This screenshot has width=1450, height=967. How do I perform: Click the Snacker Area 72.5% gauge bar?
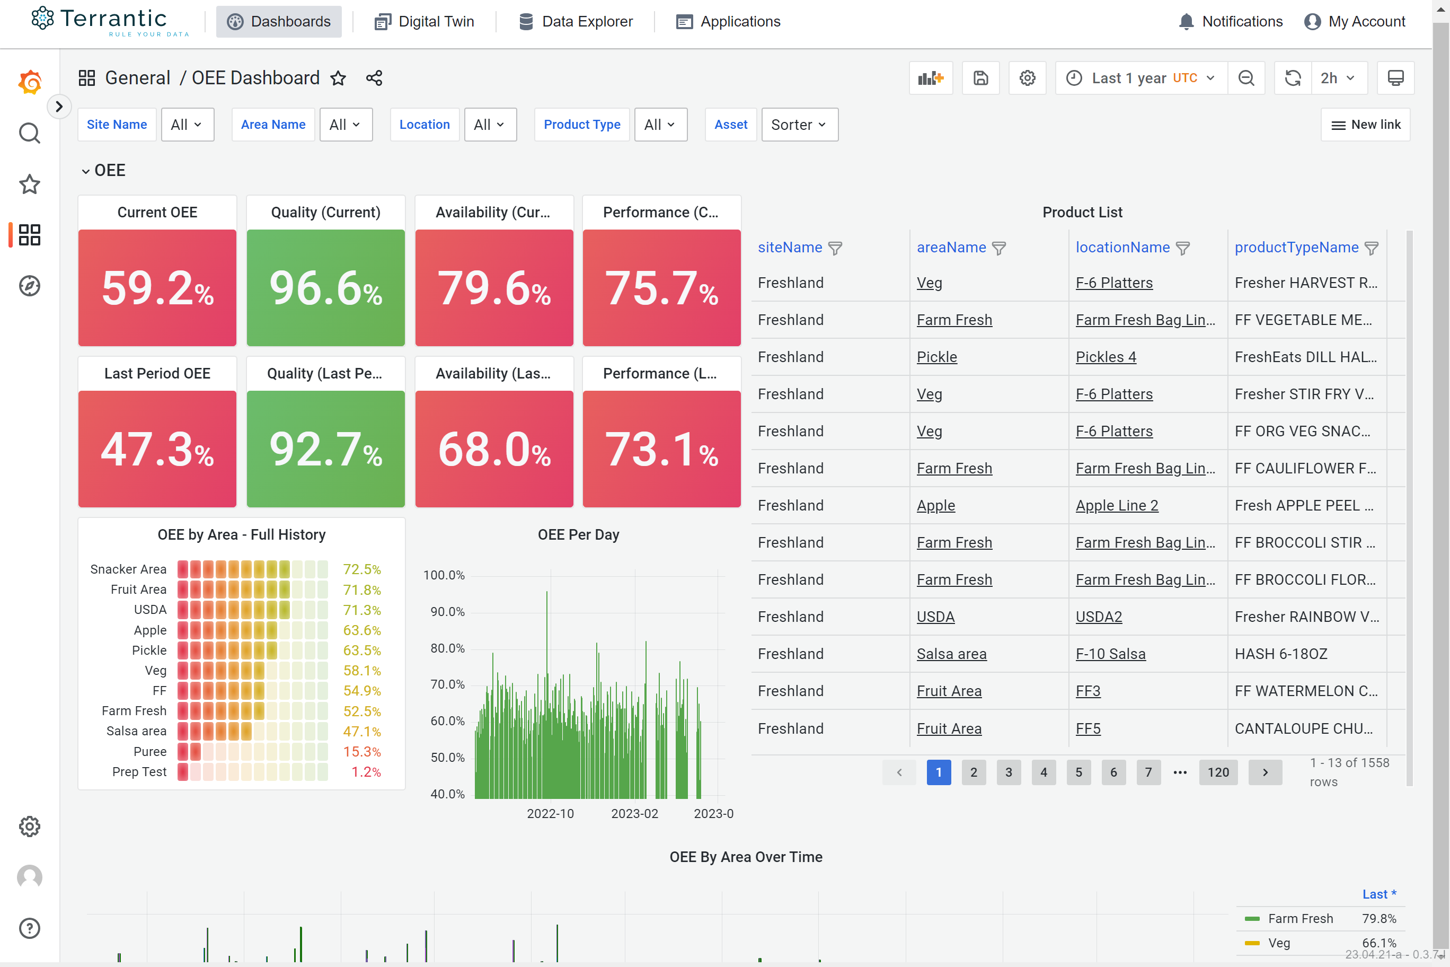(x=253, y=569)
